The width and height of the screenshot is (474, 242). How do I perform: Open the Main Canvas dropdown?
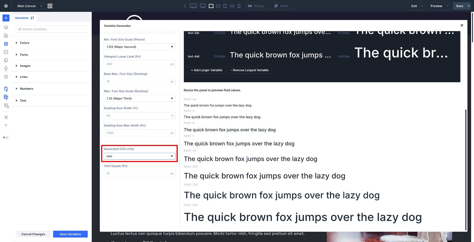(x=29, y=6)
